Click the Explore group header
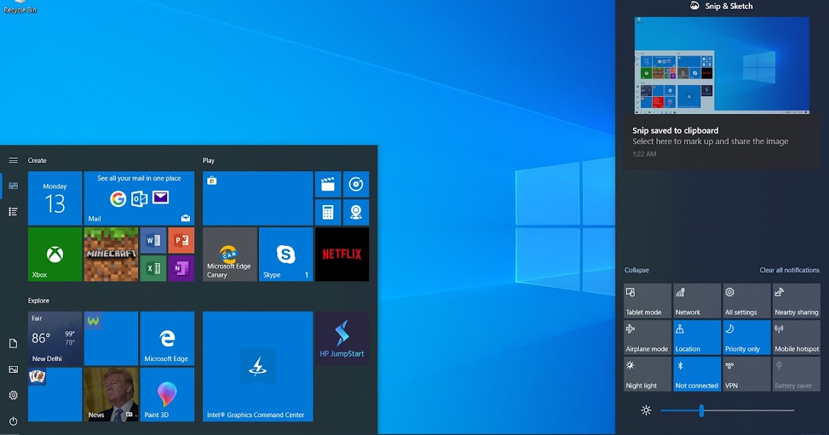 pos(39,300)
